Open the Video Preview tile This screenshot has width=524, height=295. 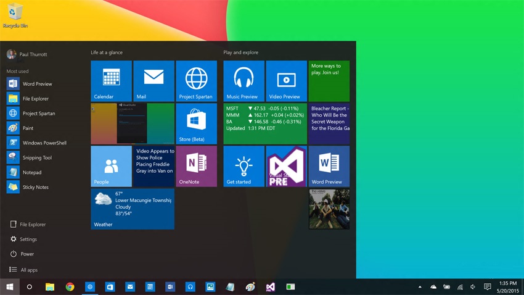287,81
